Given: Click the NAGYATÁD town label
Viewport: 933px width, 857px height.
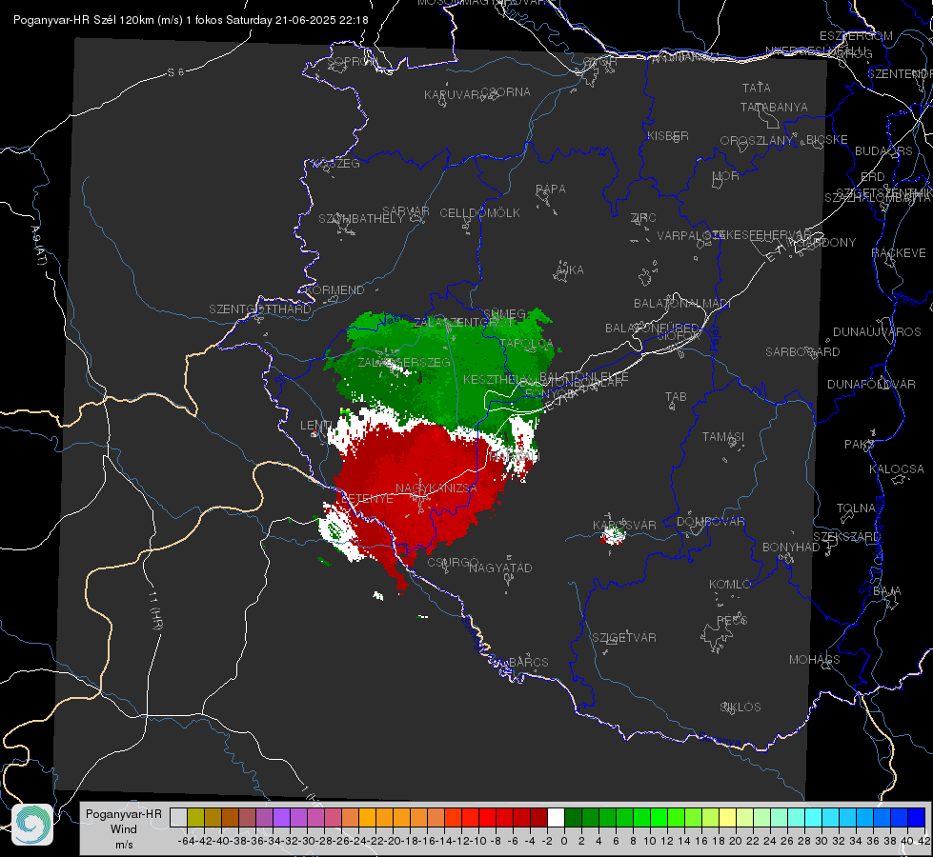Looking at the screenshot, I should [x=500, y=568].
